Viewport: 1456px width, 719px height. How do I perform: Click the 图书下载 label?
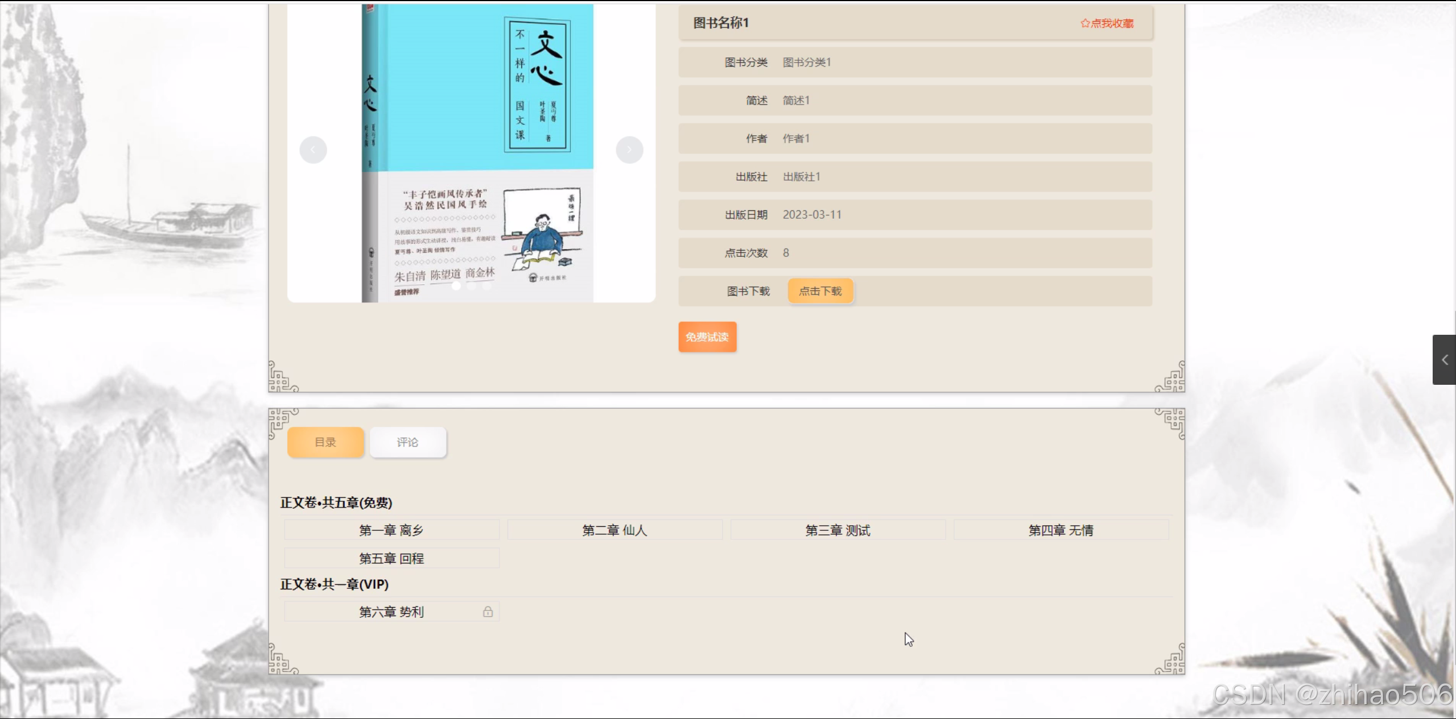[748, 291]
